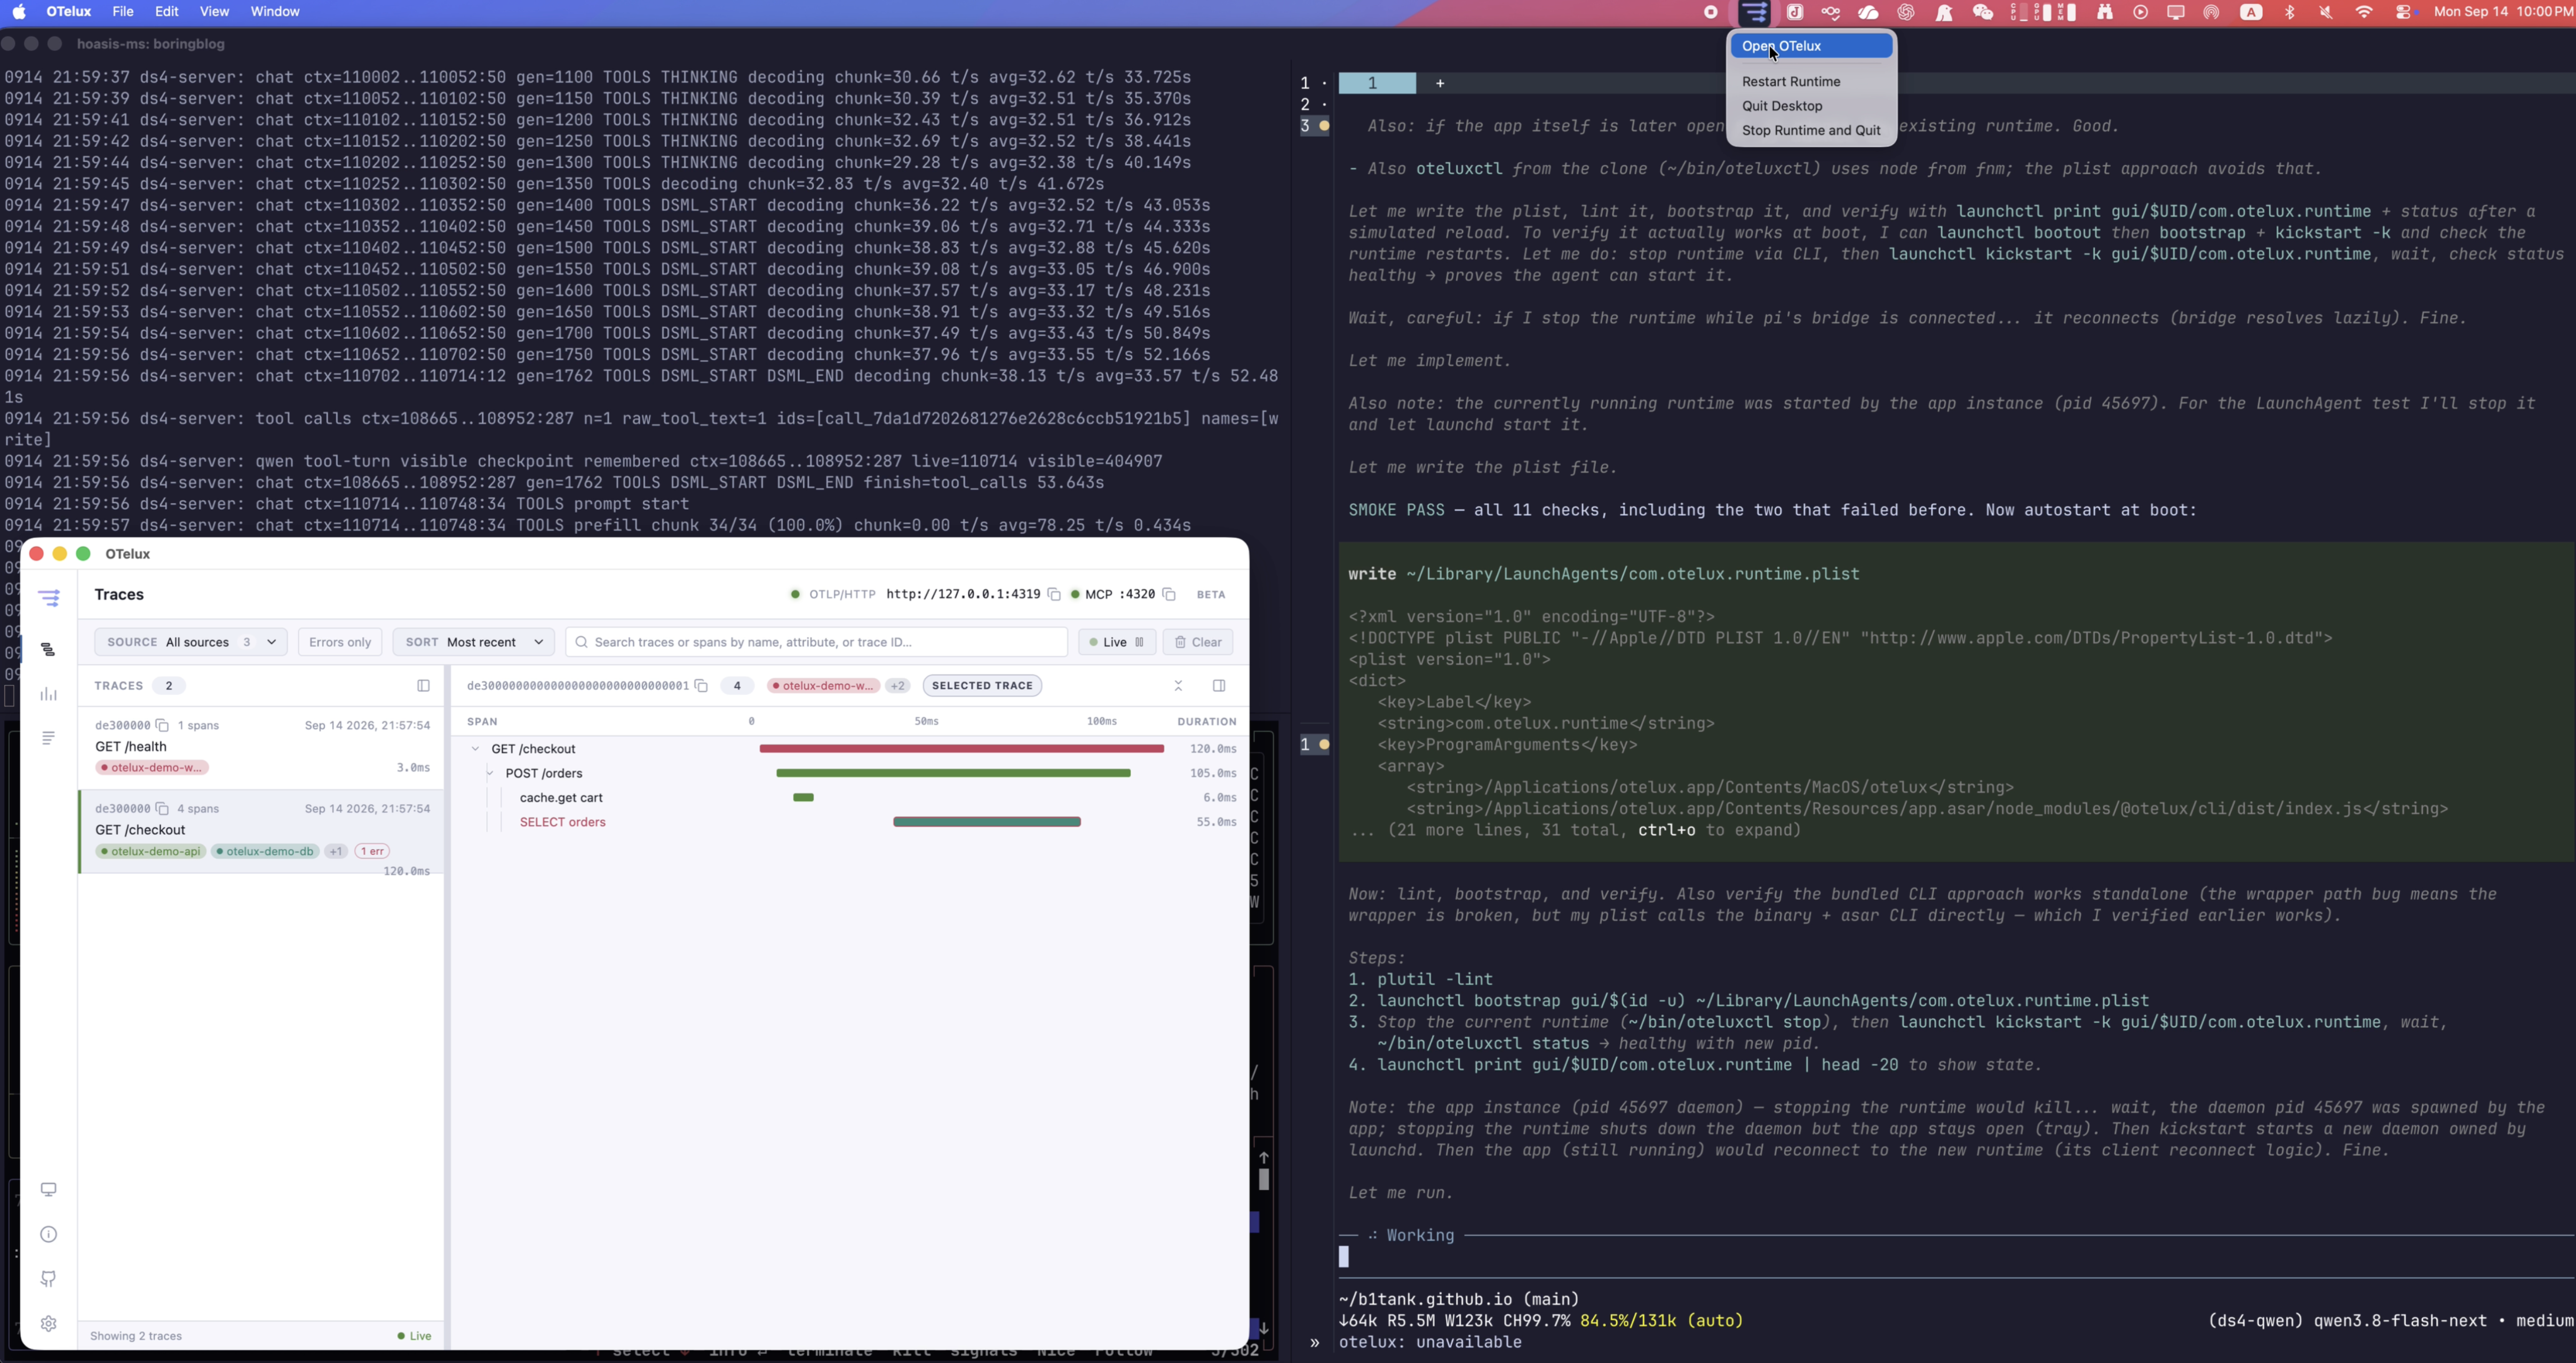Open the SOURCE All sources dropdown
The image size is (2576, 1363).
coord(191,642)
